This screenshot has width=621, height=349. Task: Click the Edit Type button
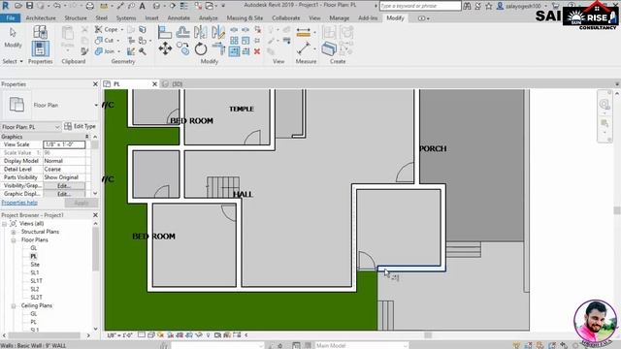[81, 126]
